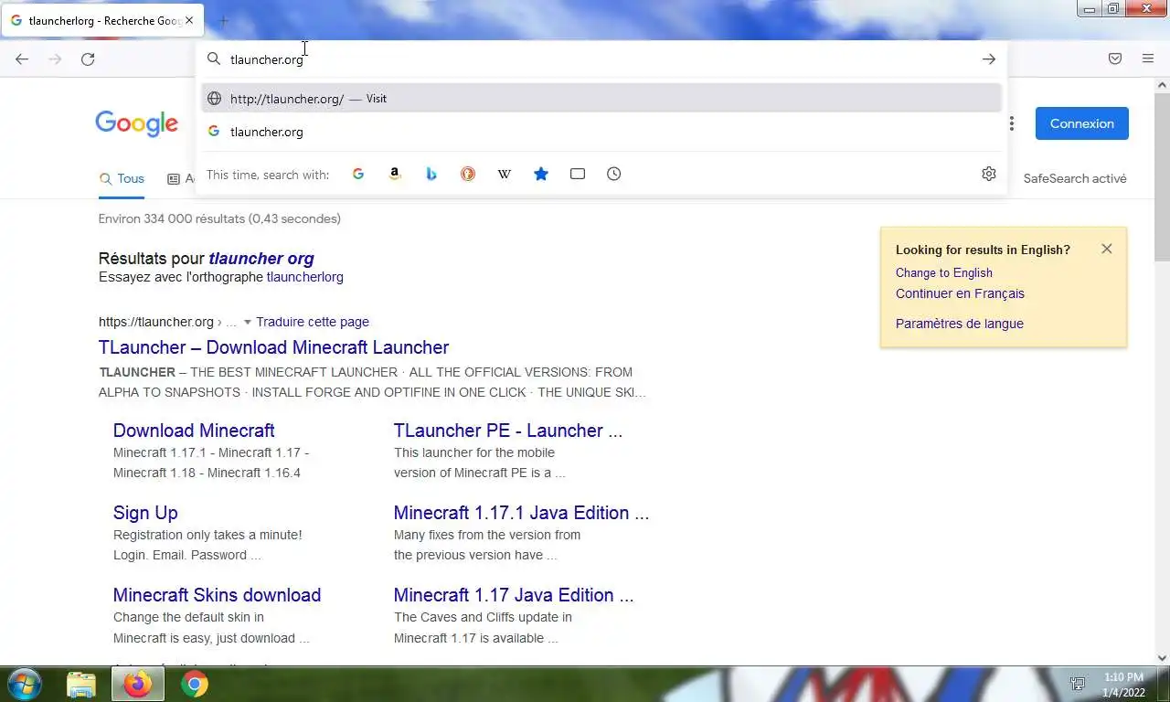This screenshot has height=702, width=1170.
Task: Click the Connexion sign-in button
Action: 1082,123
